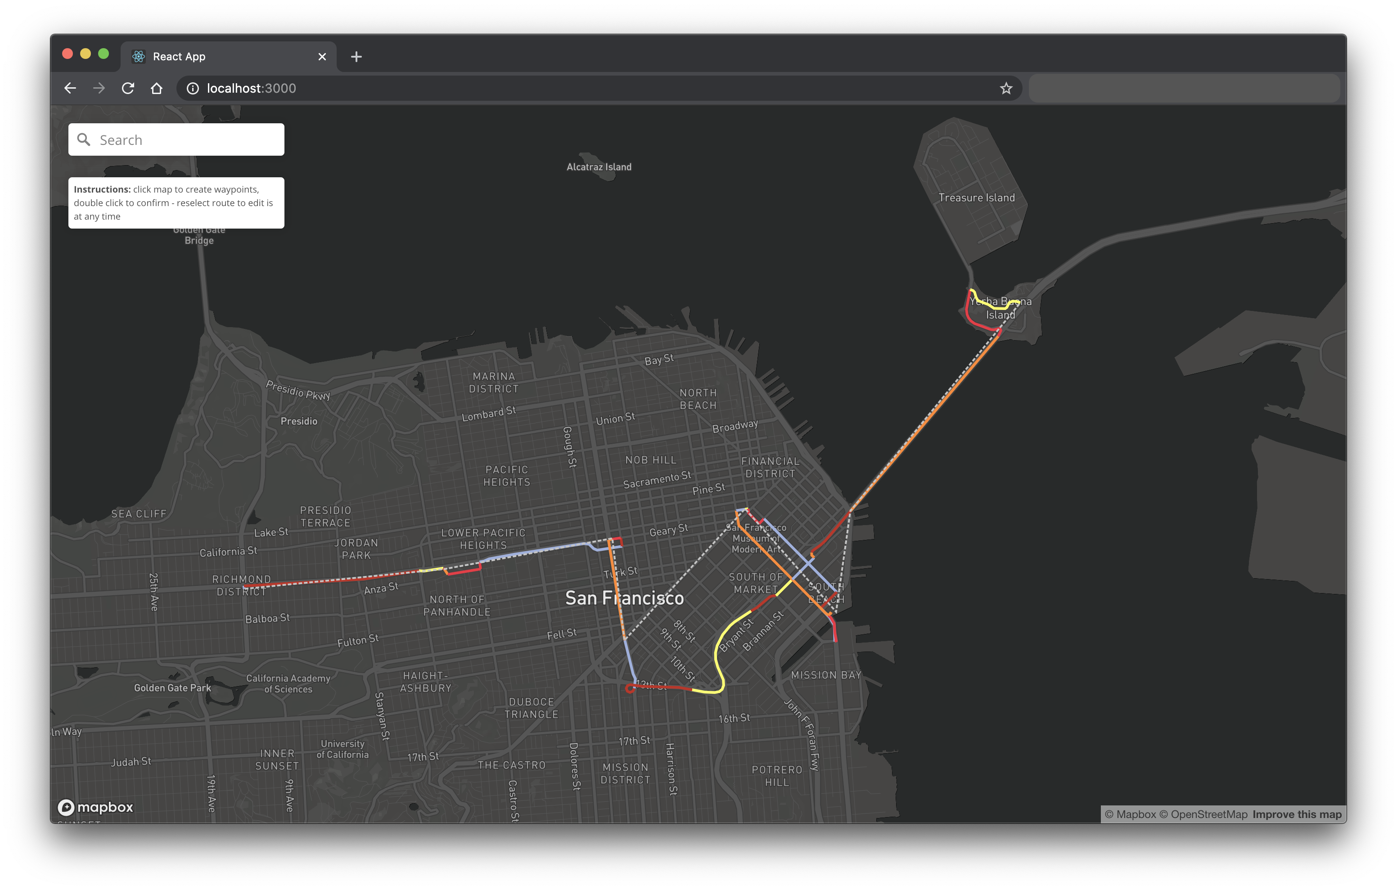Click the site info icon in address bar

[x=193, y=88]
